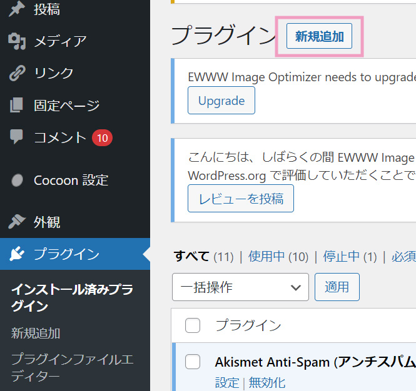Filter plugins by 停止中 (1)
Screen dimensions: 416x391
(x=350, y=257)
